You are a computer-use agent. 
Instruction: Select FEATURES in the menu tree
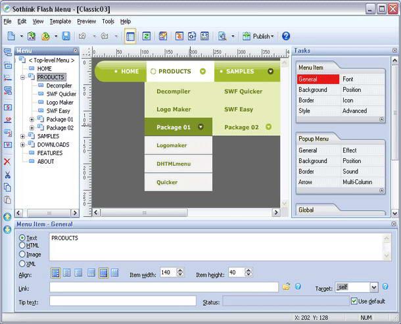[49, 153]
